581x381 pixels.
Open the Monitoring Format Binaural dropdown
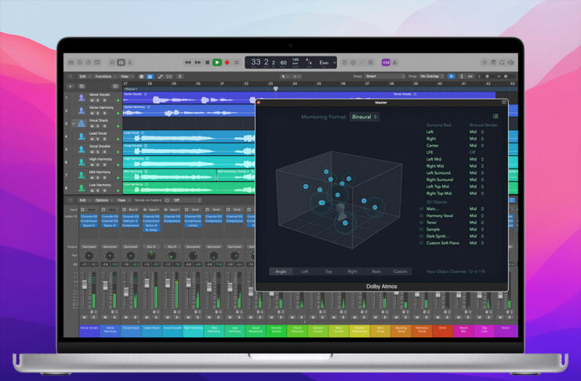(365, 117)
